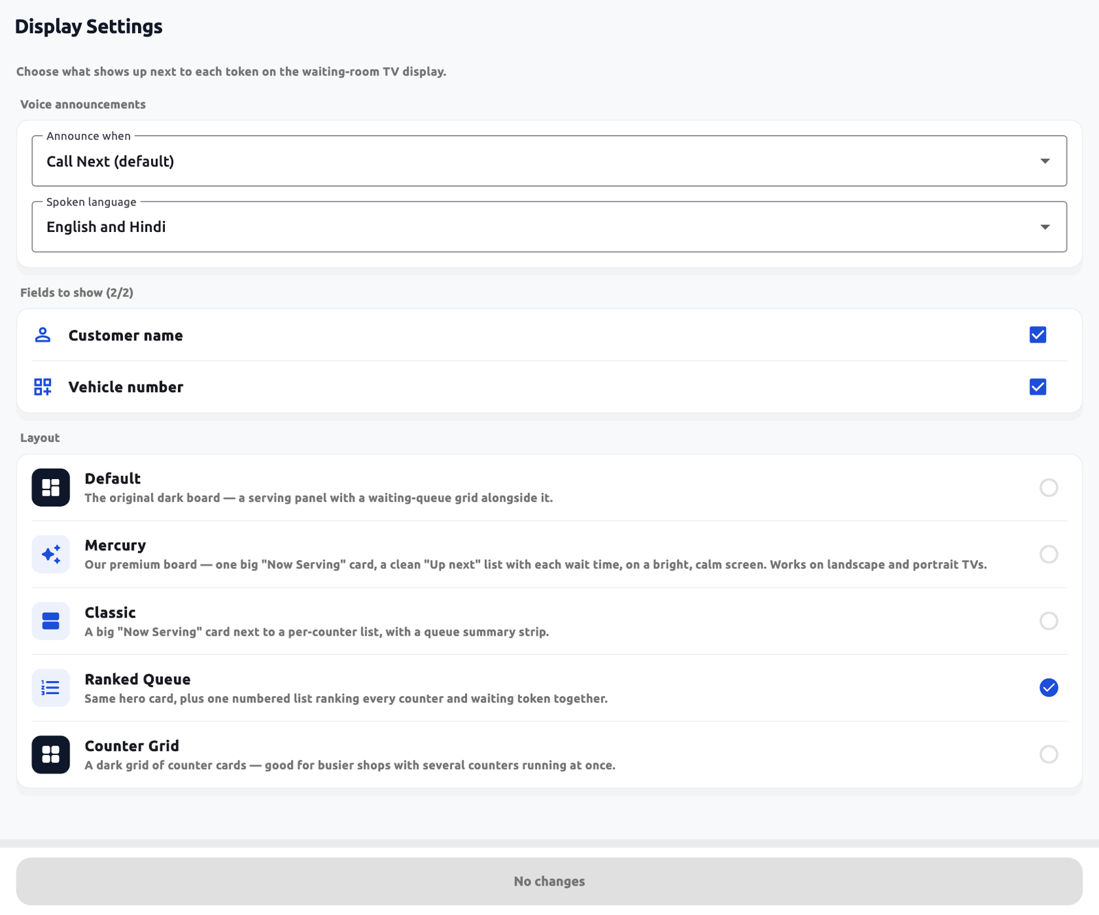Pick the Counter Grid radio button
The height and width of the screenshot is (915, 1099).
click(1049, 754)
